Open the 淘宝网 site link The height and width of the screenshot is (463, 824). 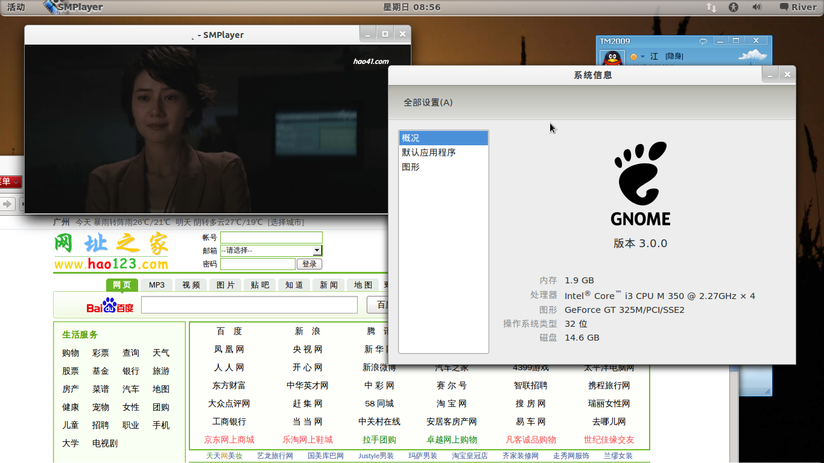coord(452,403)
